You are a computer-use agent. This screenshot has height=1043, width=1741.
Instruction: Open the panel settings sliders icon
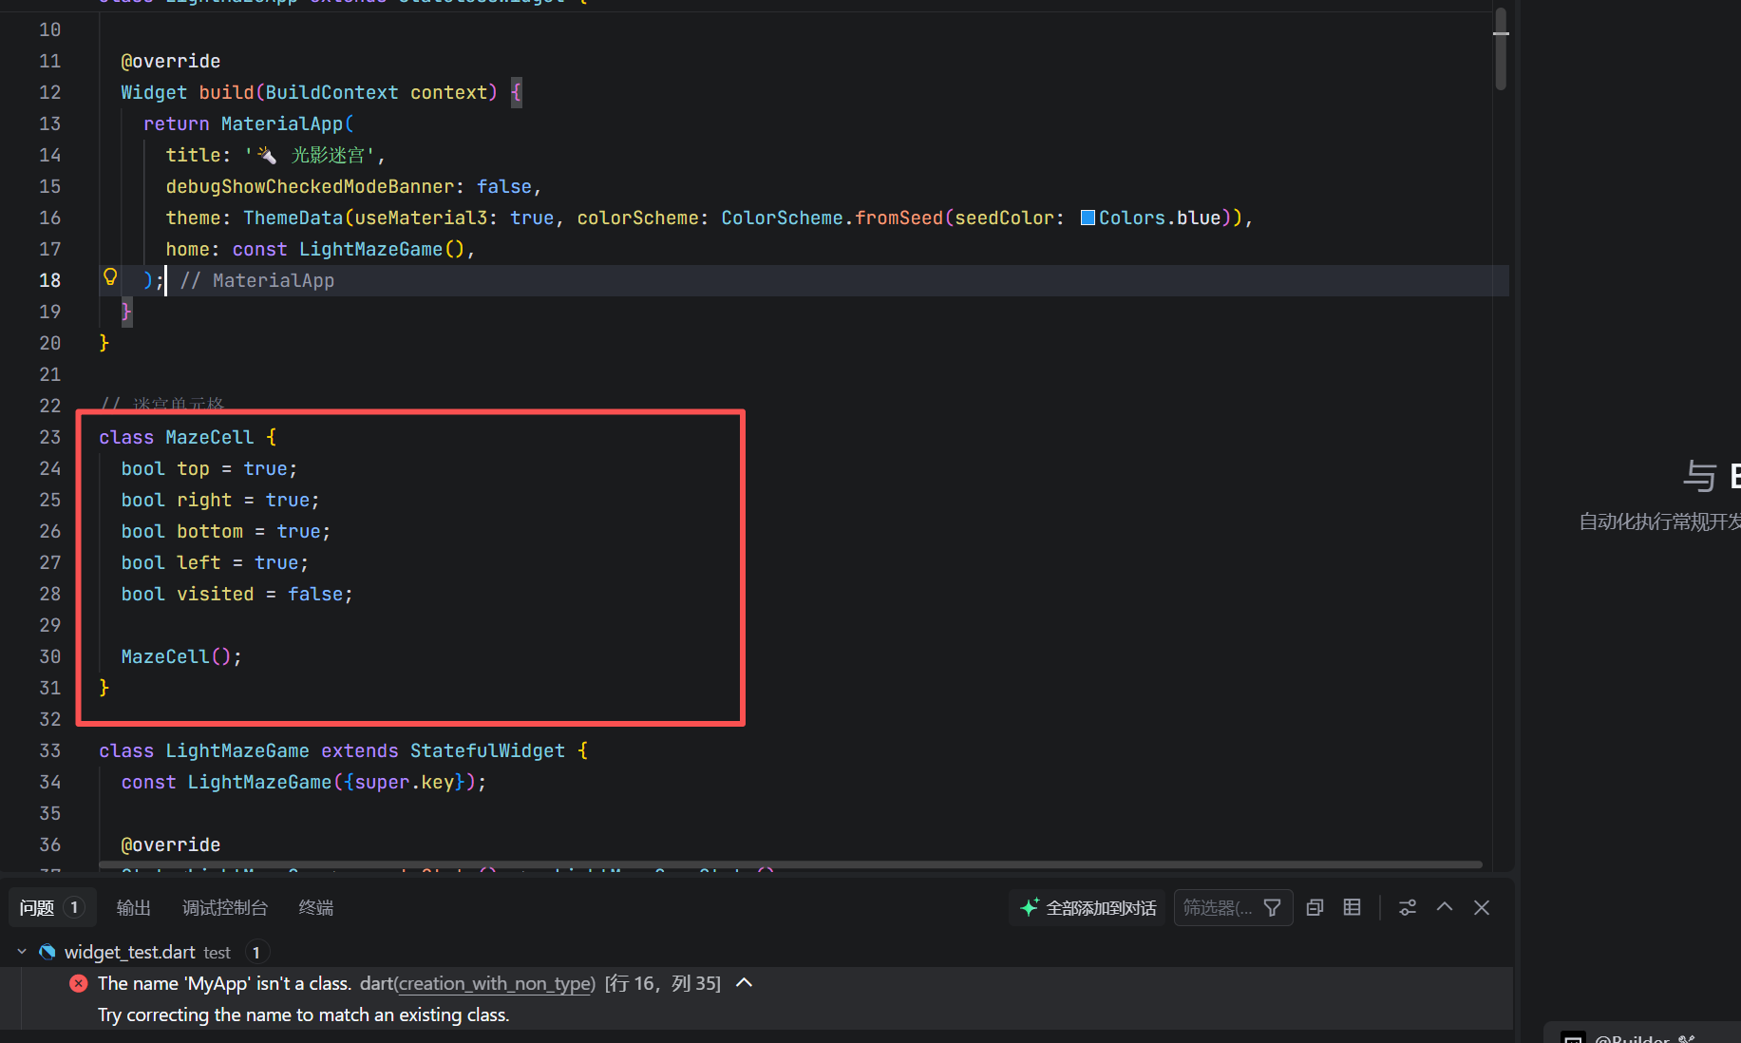[1408, 908]
